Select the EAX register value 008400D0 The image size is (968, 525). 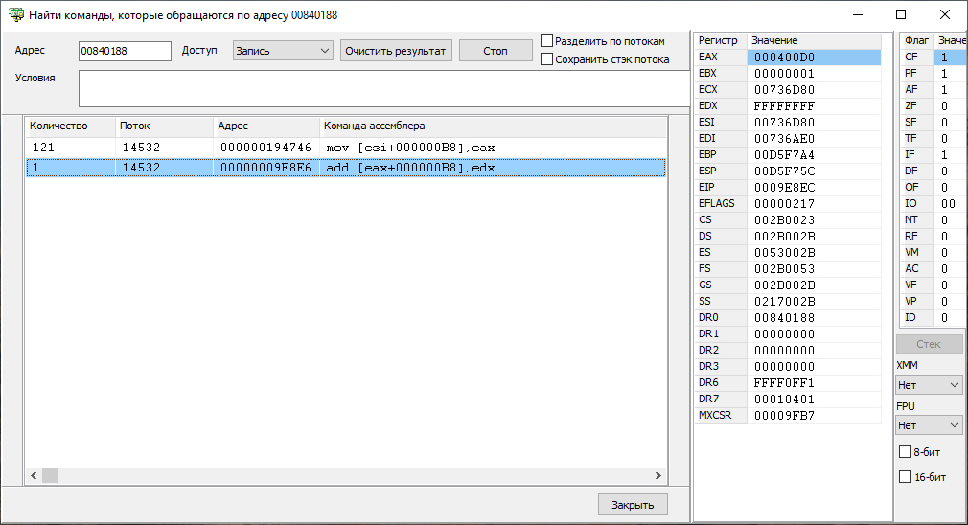pyautogui.click(x=814, y=57)
